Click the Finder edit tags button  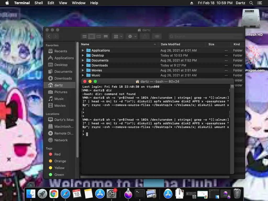(x=157, y=36)
